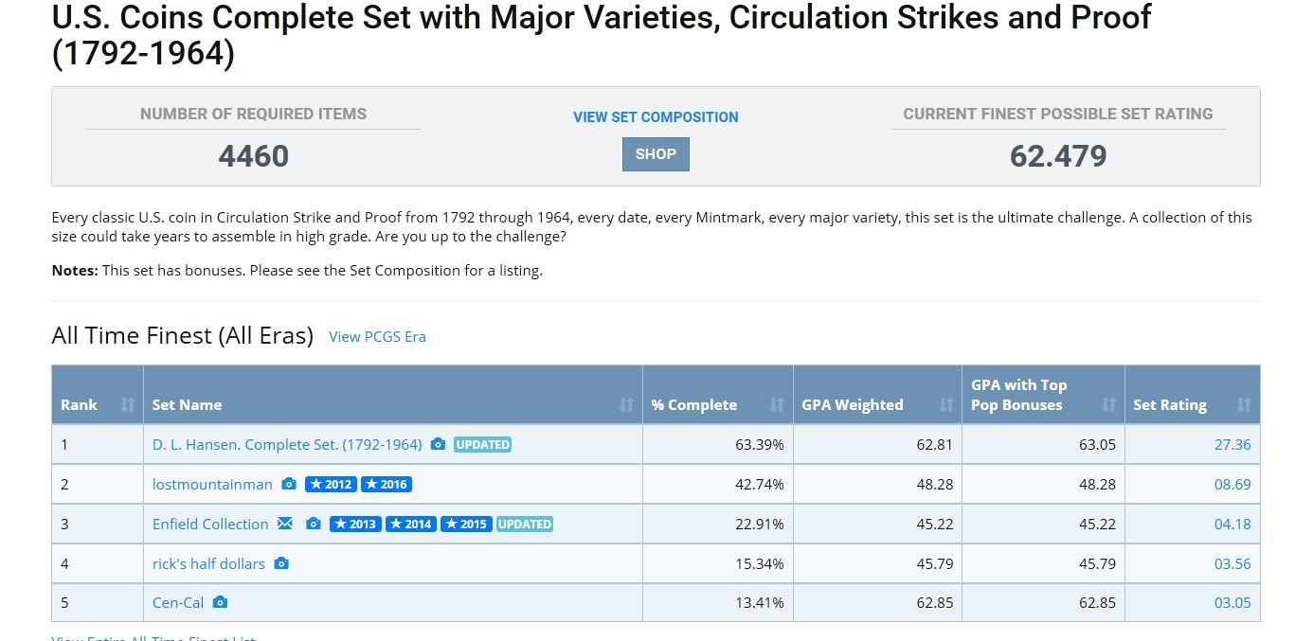The image size is (1313, 641).
Task: Click the 2012 star award badge
Action: pos(331,484)
